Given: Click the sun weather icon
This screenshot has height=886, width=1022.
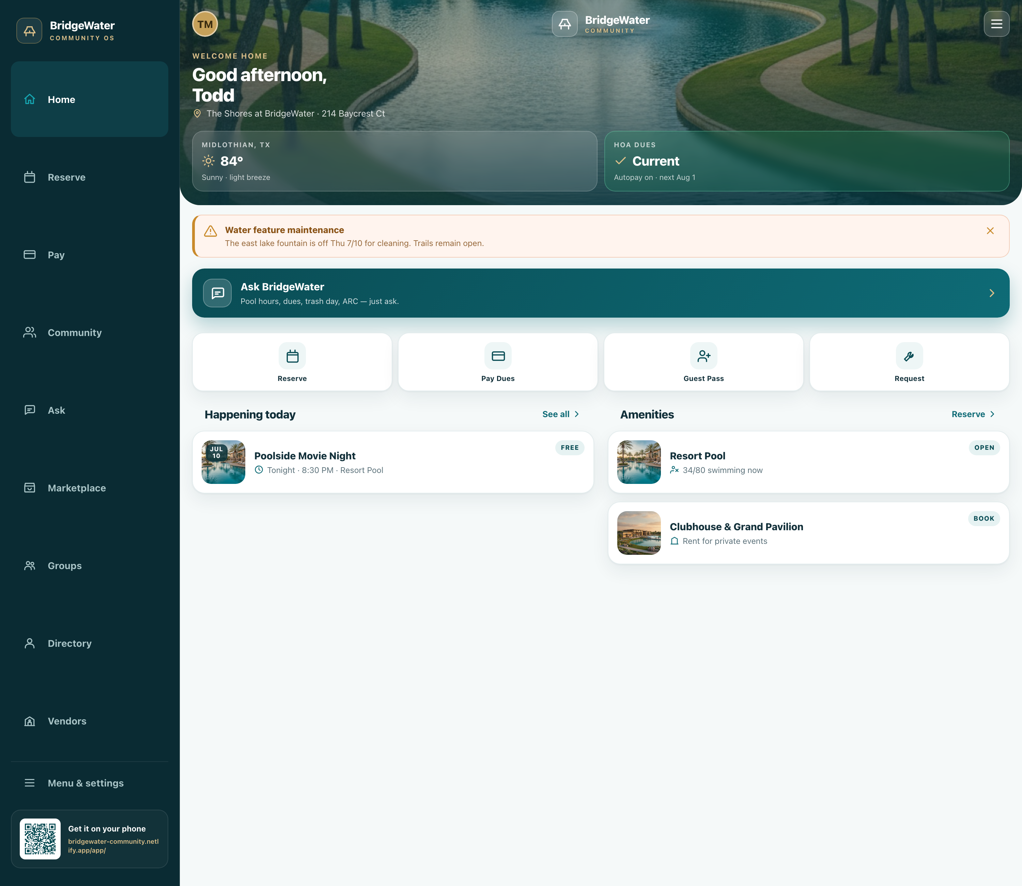Looking at the screenshot, I should [208, 161].
